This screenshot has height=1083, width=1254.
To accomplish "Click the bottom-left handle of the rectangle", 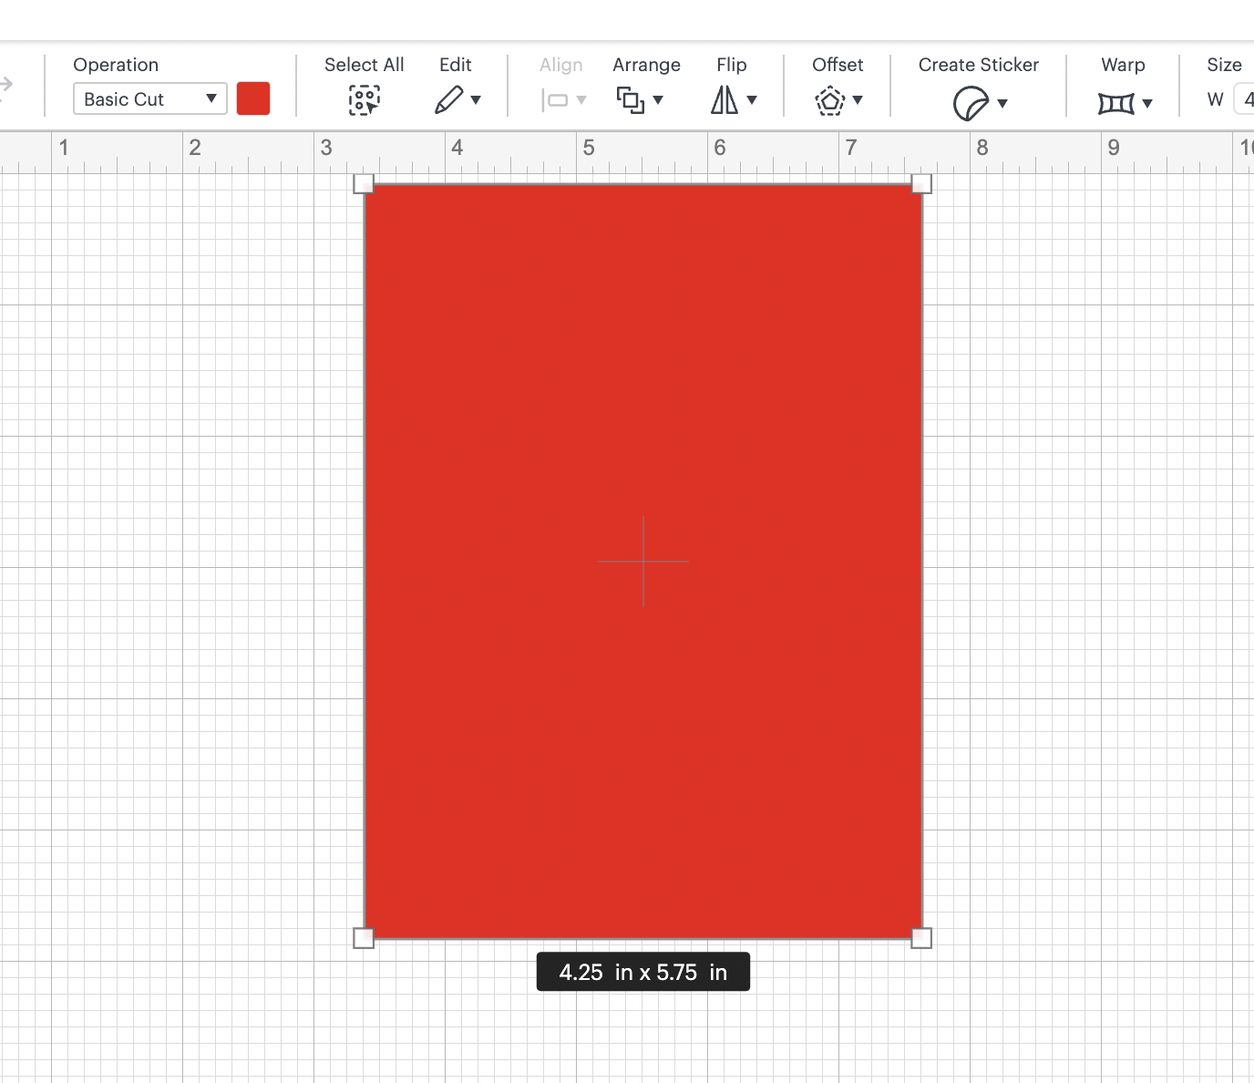I will (364, 938).
